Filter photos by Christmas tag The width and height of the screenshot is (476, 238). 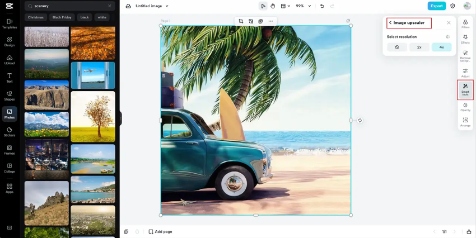pyautogui.click(x=36, y=17)
